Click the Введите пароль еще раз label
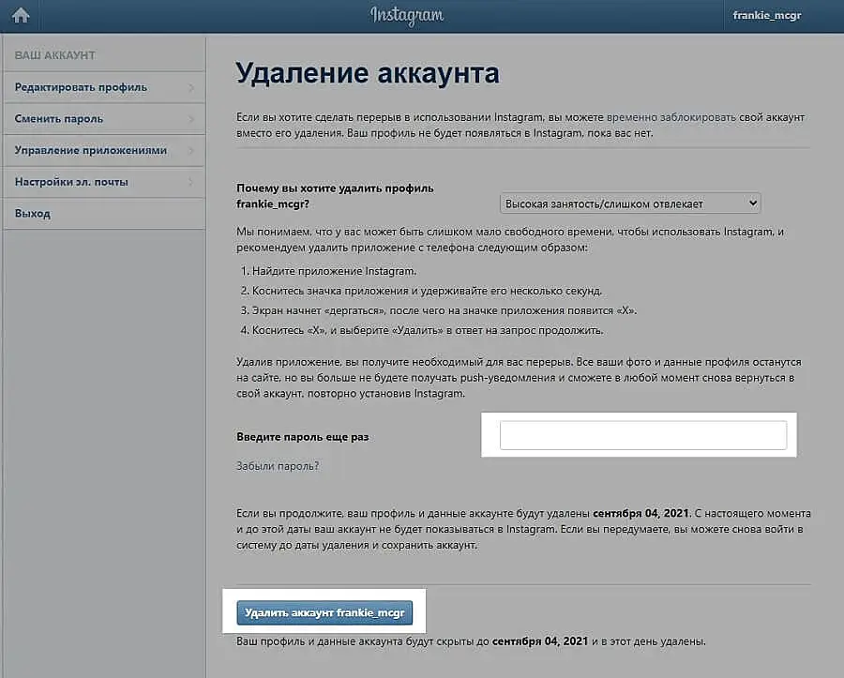 point(310,437)
